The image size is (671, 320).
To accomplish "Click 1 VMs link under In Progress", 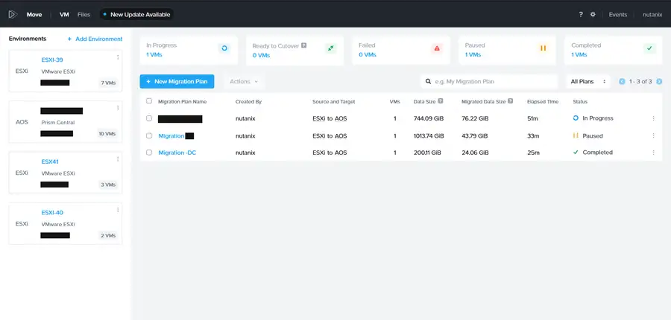I will pyautogui.click(x=154, y=54).
